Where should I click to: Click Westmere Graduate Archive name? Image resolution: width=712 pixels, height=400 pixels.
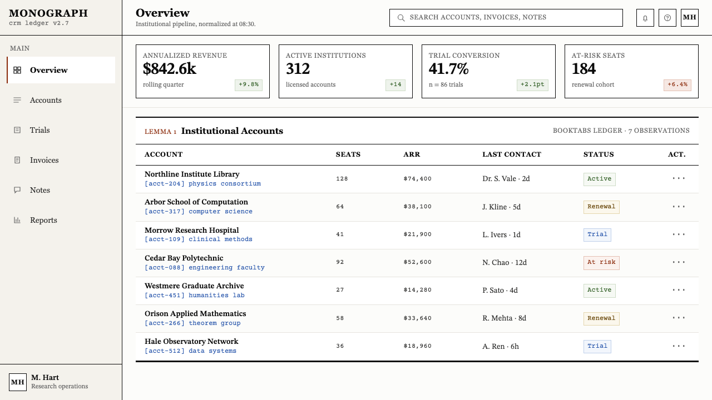(x=194, y=286)
